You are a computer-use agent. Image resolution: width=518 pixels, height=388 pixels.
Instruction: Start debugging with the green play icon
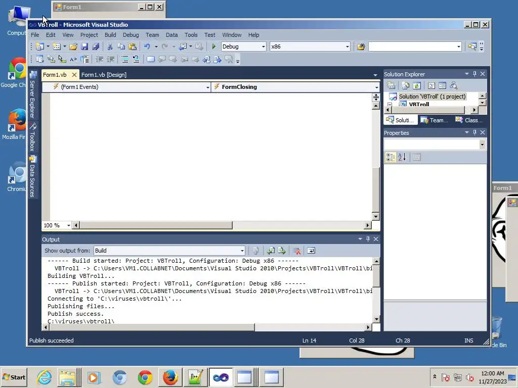(x=214, y=46)
